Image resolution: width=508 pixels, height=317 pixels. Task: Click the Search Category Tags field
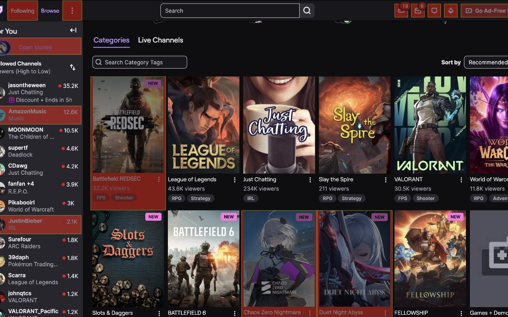click(x=140, y=62)
